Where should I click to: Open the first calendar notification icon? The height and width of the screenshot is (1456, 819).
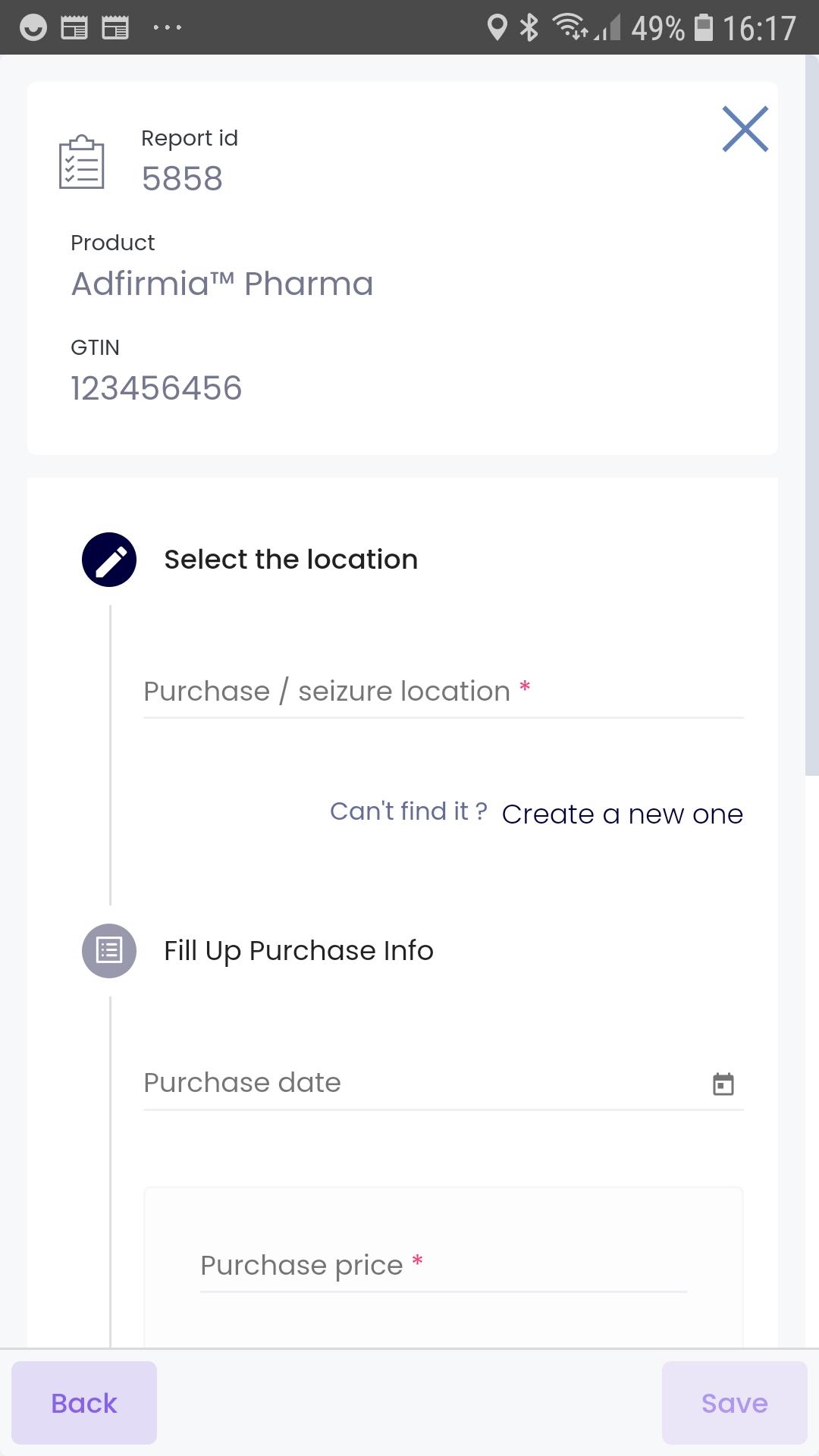click(74, 28)
